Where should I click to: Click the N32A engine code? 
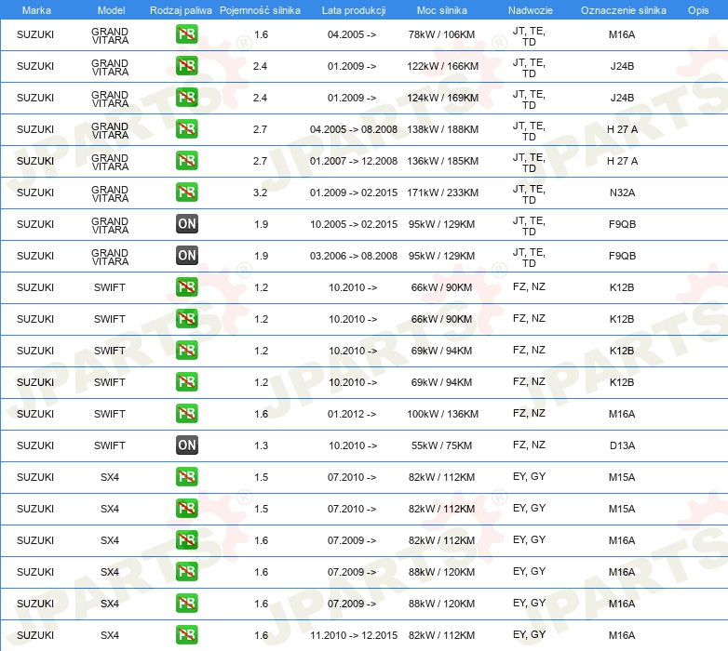(622, 193)
